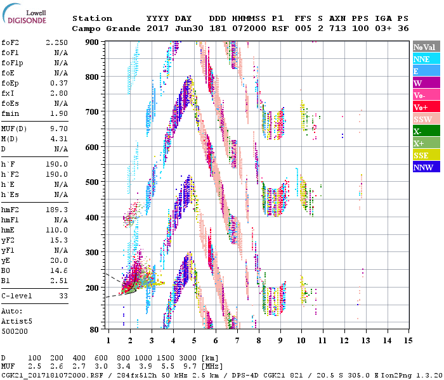This screenshot has width=444, height=380.
Task: Select the NNW blue legend entry
Action: click(426, 167)
